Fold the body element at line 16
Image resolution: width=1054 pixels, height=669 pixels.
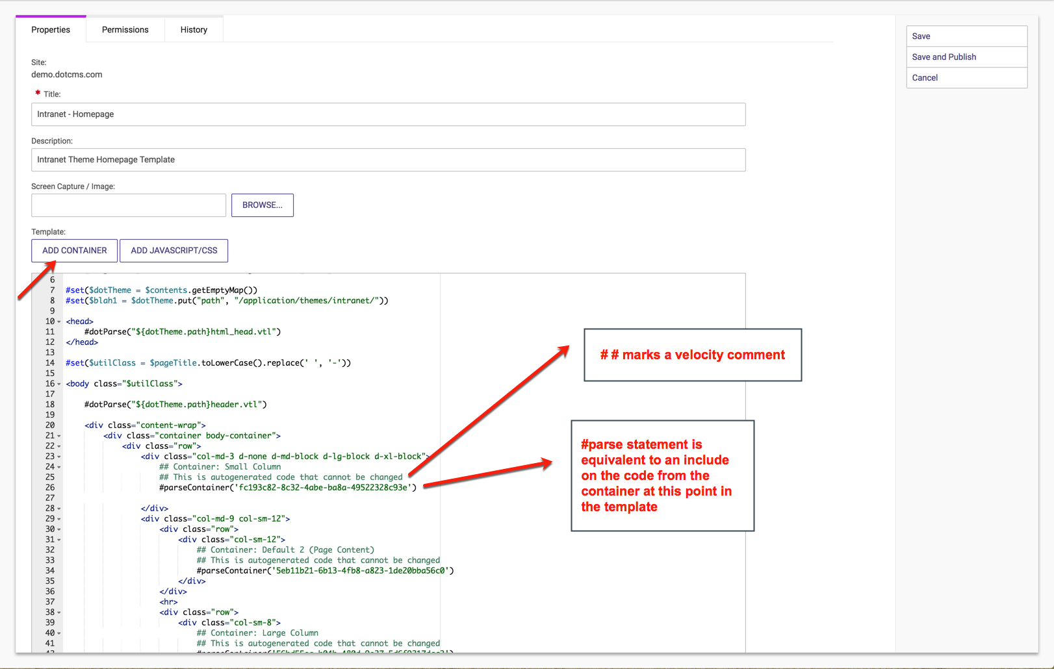coord(59,385)
